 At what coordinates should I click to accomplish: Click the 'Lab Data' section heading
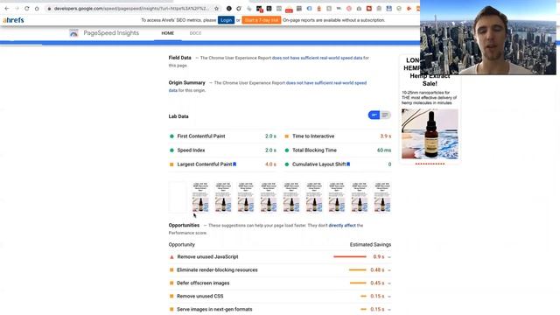178,116
